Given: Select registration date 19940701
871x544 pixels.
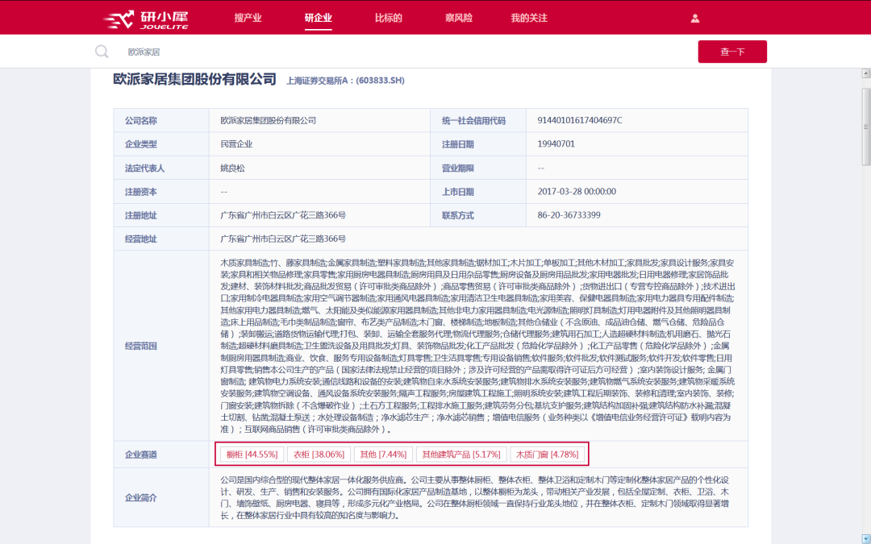Looking at the screenshot, I should [556, 144].
